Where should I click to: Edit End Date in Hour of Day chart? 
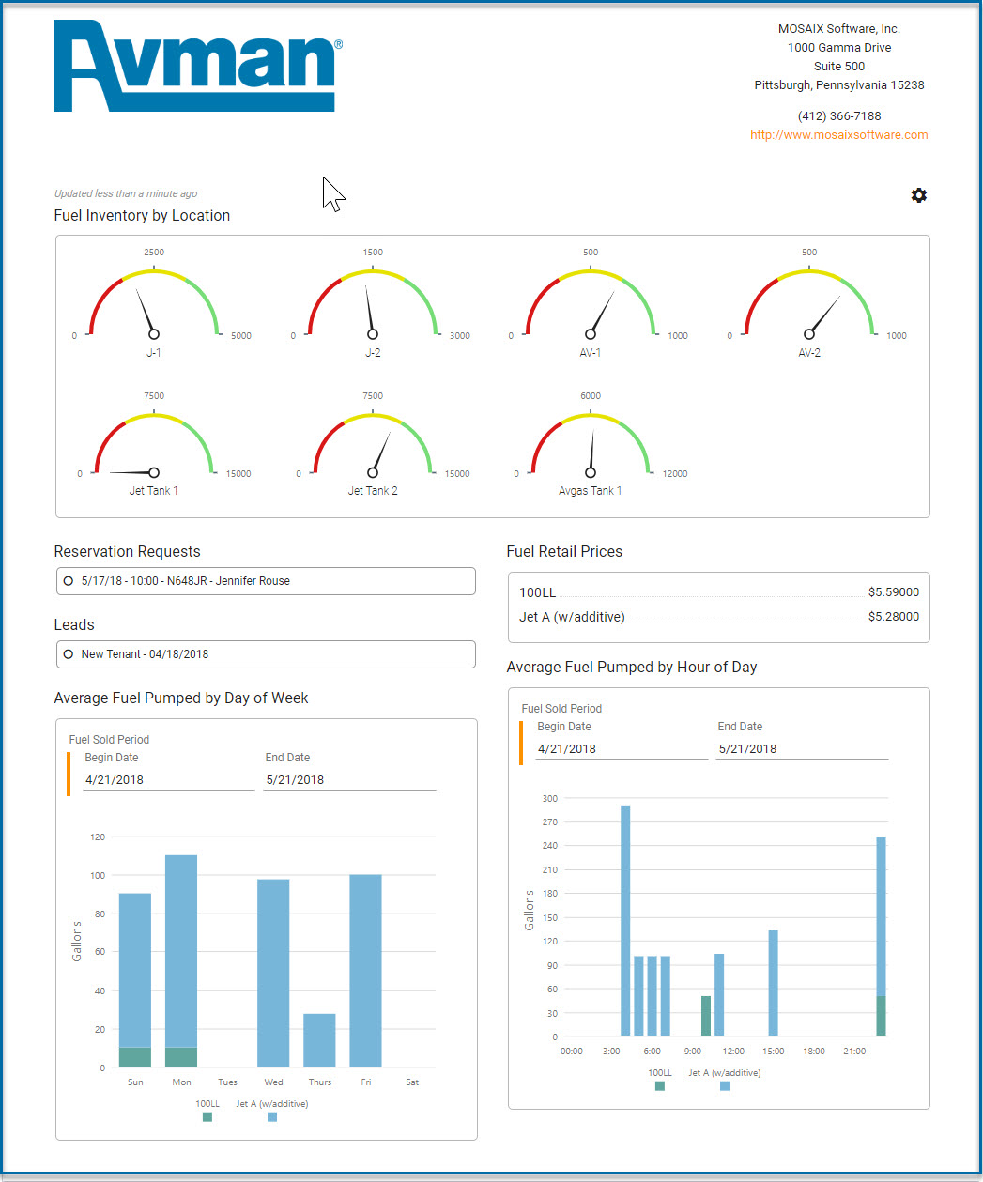[x=802, y=749]
